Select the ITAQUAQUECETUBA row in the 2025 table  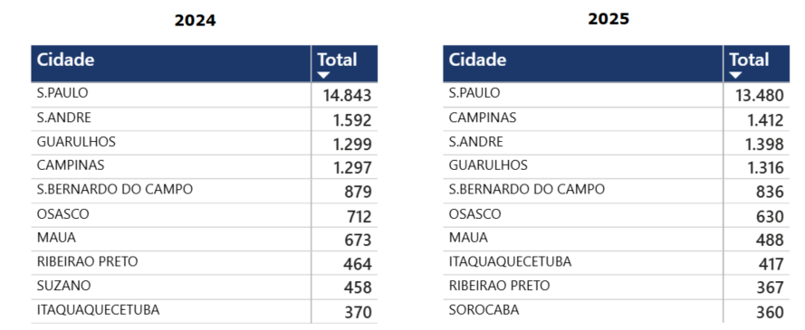617,263
